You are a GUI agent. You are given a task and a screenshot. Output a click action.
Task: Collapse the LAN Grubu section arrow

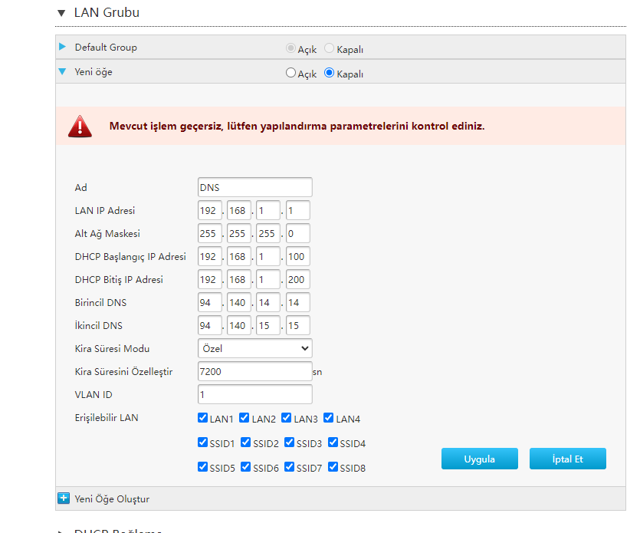61,13
